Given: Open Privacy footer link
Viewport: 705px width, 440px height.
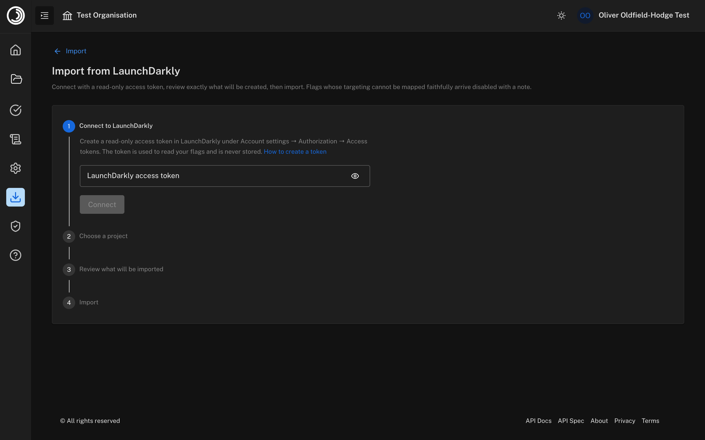Looking at the screenshot, I should pos(625,421).
